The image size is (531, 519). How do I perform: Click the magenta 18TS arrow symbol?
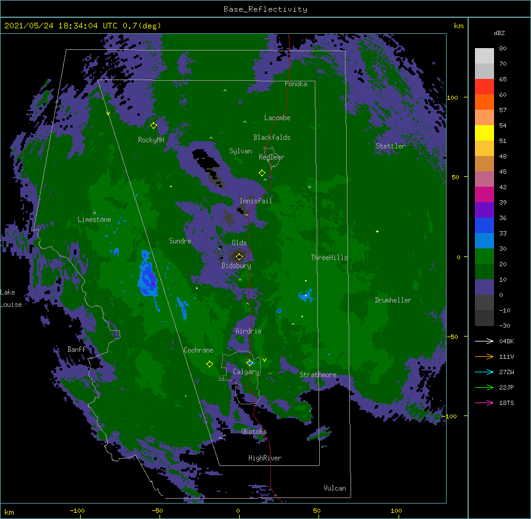click(484, 403)
